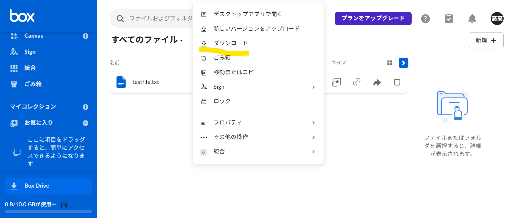Image resolution: width=516 pixels, height=218 pixels.
Task: Open the user account avatar
Action: 497,19
